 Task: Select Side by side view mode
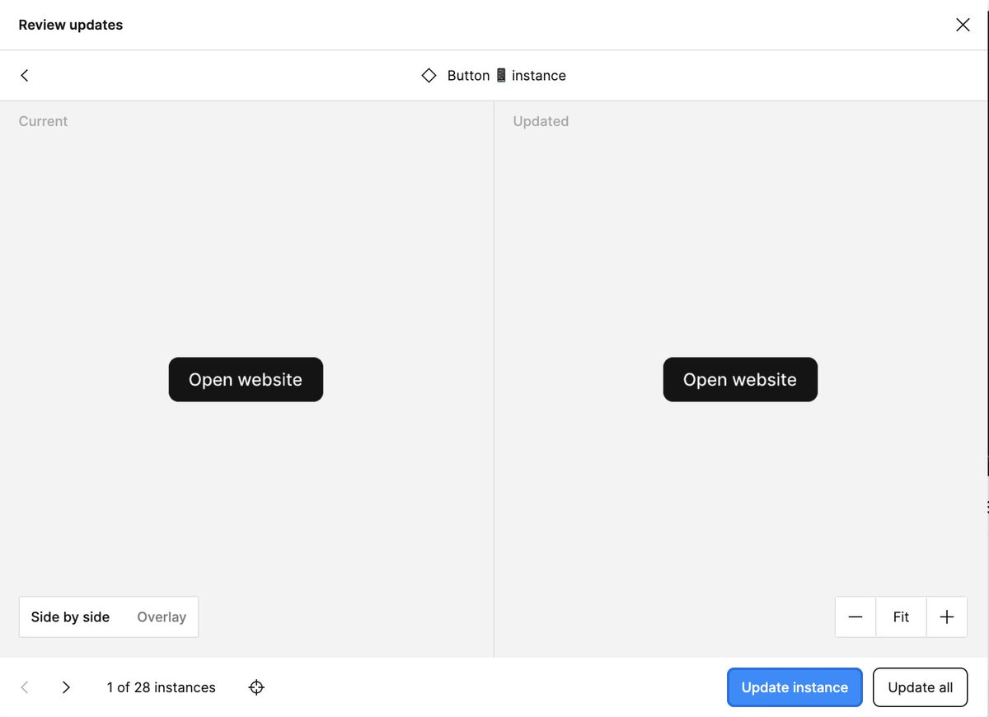pyautogui.click(x=71, y=617)
